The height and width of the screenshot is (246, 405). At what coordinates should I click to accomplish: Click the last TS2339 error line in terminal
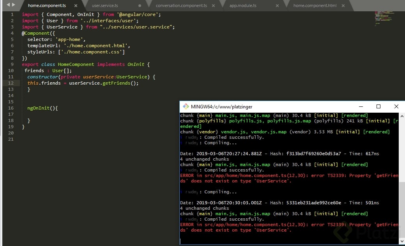[x=289, y=227]
